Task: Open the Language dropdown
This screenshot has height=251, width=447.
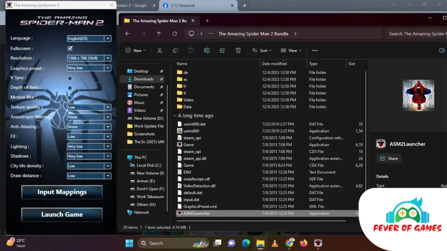Action: [89, 38]
